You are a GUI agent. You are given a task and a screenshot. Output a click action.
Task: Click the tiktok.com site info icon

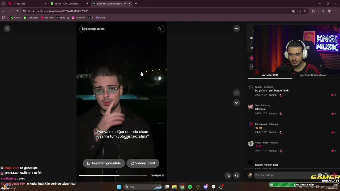click(x=24, y=11)
